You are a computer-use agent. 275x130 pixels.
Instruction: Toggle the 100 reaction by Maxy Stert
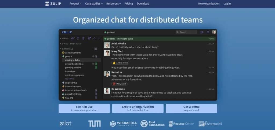[x=120, y=84]
